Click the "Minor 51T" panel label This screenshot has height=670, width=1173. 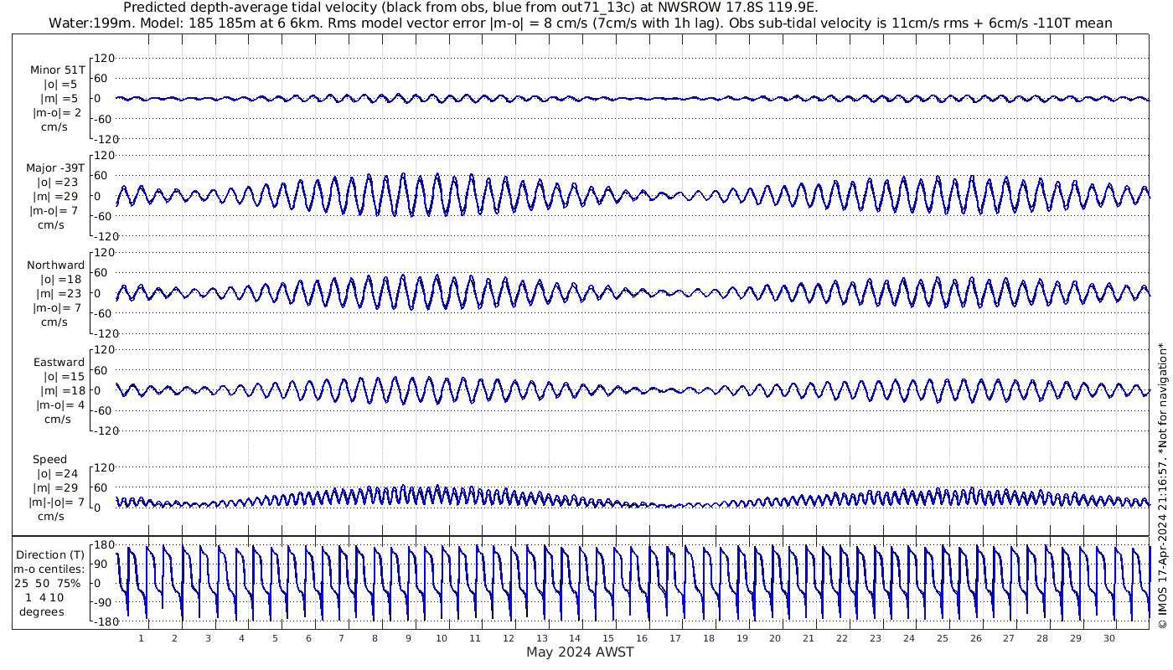point(56,70)
